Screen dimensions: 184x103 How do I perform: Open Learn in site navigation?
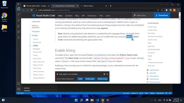tap(108, 16)
